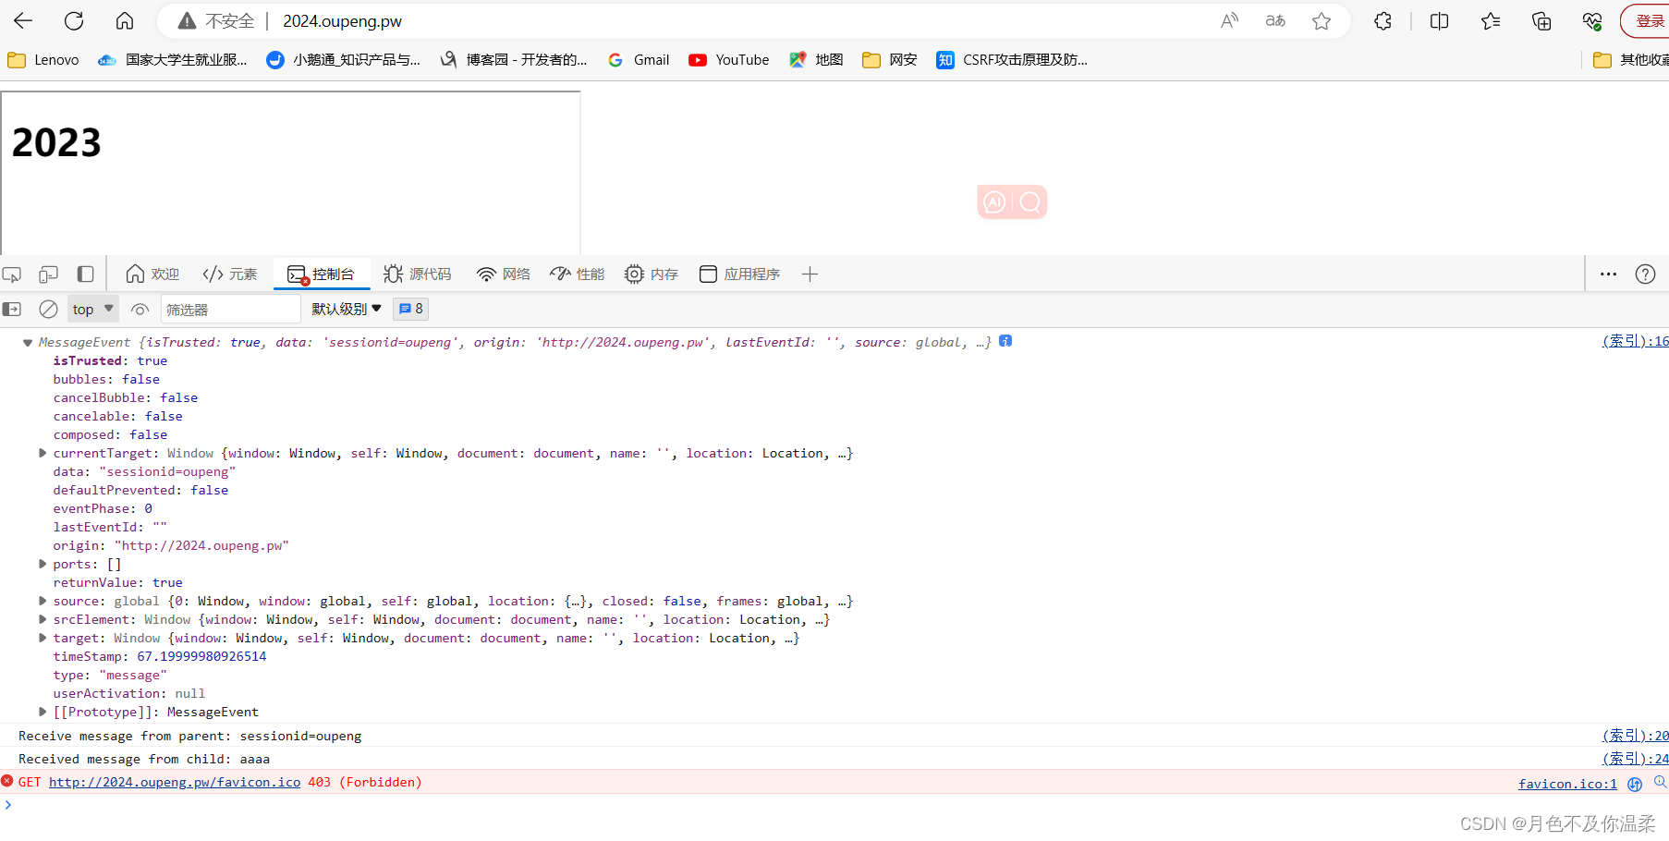Clear the console messages
This screenshot has width=1669, height=841.
(x=48, y=309)
